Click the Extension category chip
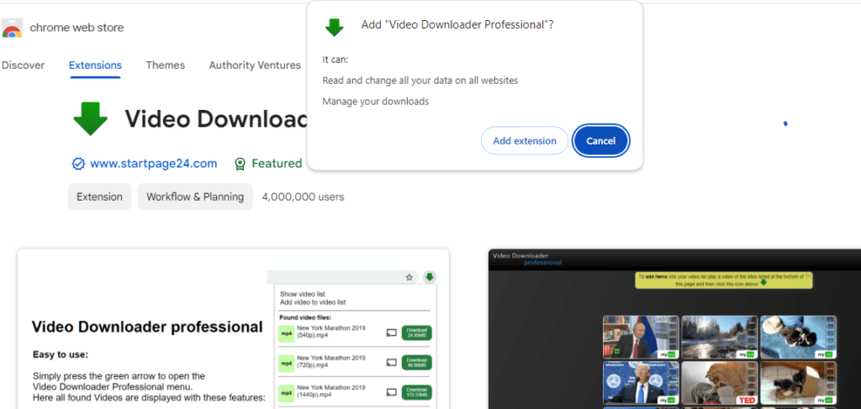861x409 pixels. pyautogui.click(x=100, y=197)
